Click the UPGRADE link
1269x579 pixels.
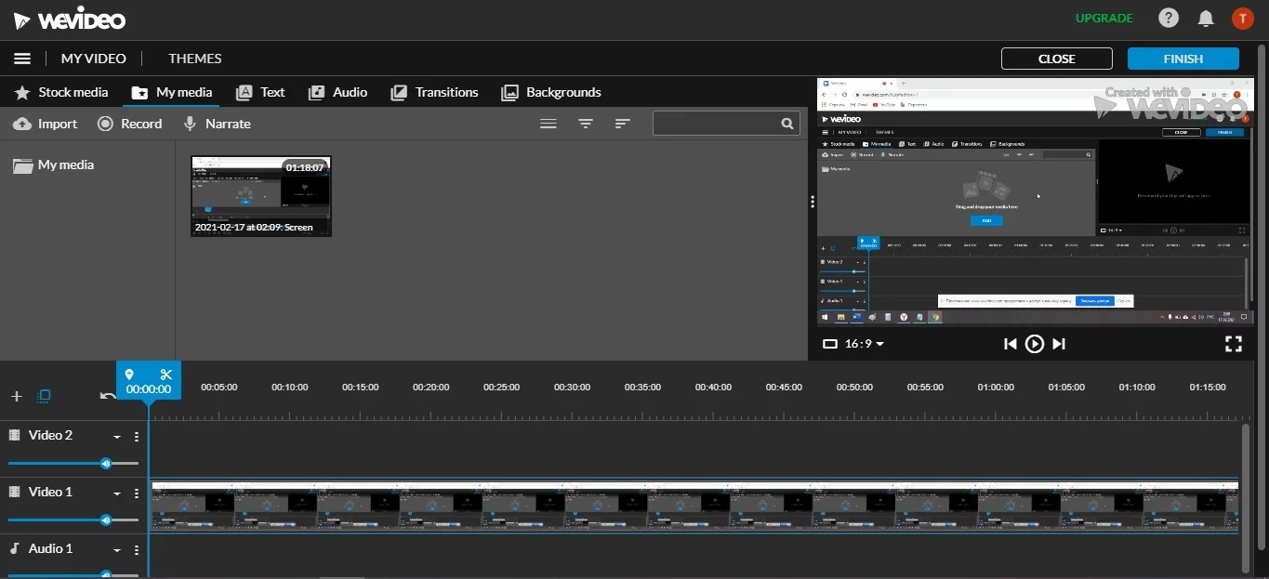tap(1104, 18)
